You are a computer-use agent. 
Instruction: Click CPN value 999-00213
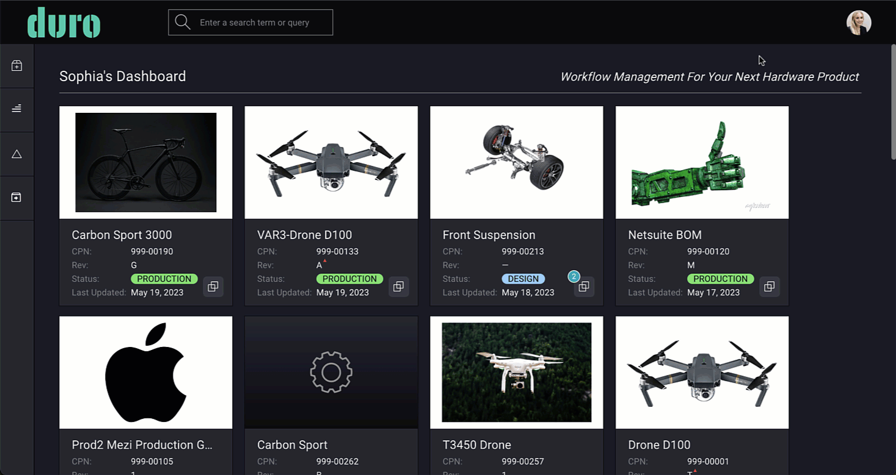pos(523,251)
